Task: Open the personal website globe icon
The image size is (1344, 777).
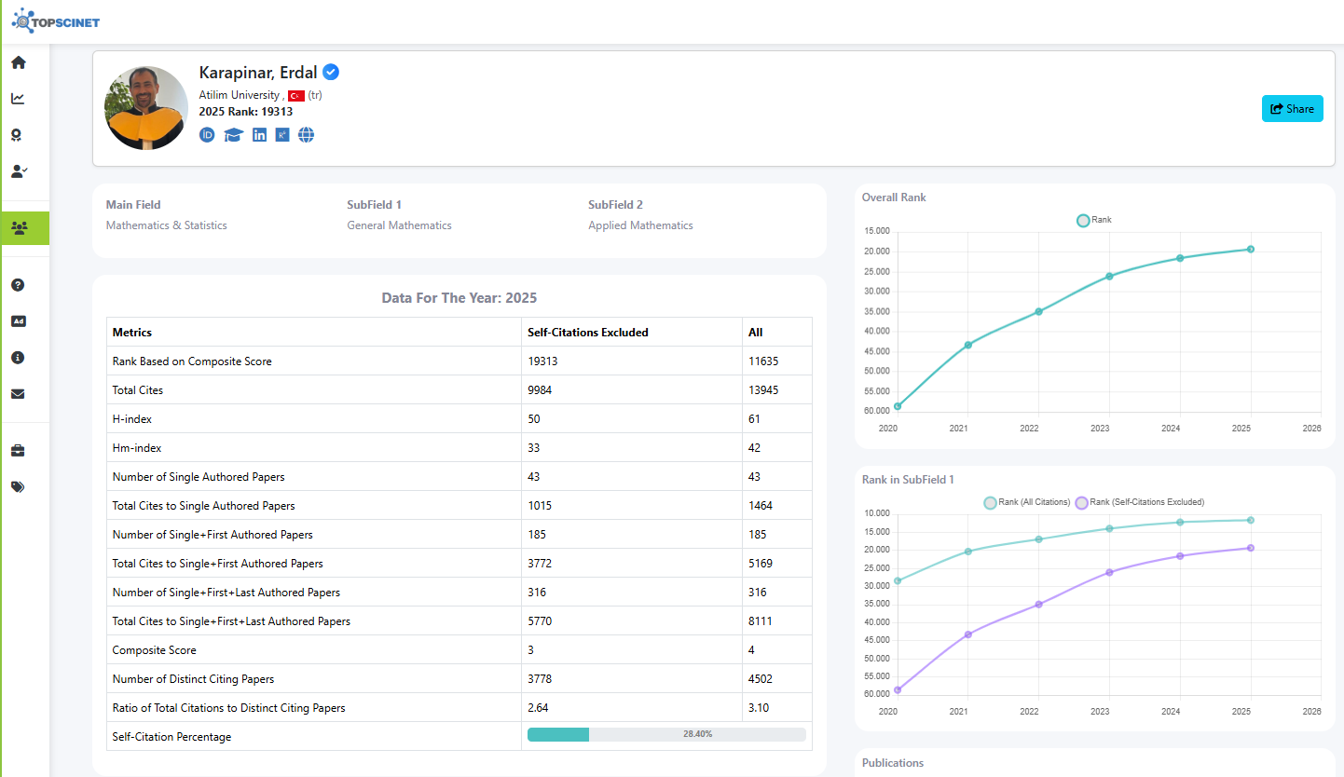Action: point(306,135)
